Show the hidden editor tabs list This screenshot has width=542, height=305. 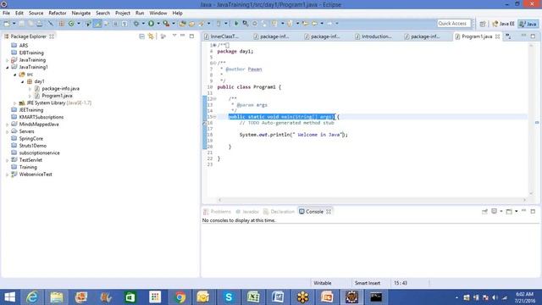(x=508, y=36)
